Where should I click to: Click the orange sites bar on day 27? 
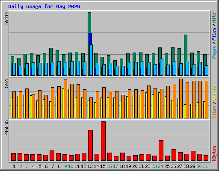(x=181, y=98)
